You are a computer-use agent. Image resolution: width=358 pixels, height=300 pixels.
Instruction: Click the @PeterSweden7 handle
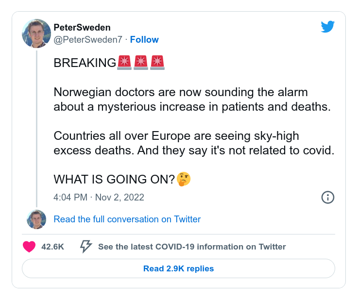[x=87, y=40]
